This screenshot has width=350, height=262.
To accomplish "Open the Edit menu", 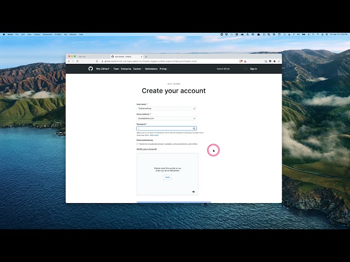I will point(23,34).
